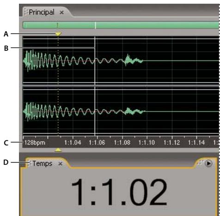
Task: Click the yellow current-time indicator above the waveform
Action: [58, 34]
